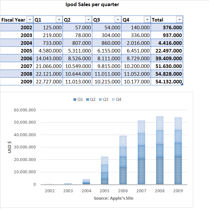The height and width of the screenshot is (209, 209).
Task: Click the 2005 stacked bar in chart
Action: point(105,171)
